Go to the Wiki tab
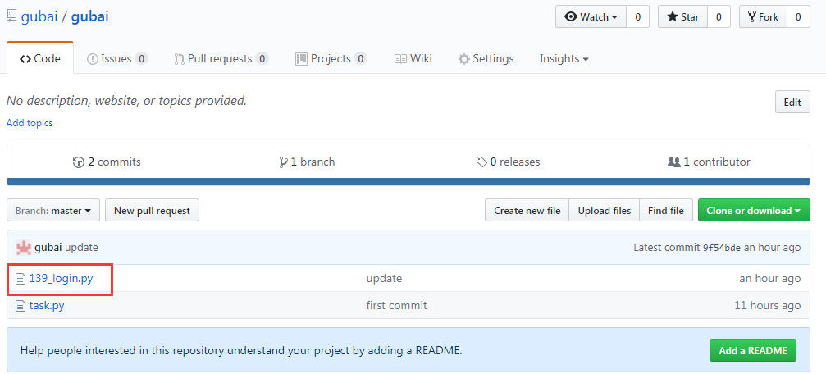This screenshot has width=826, height=374. click(x=413, y=58)
